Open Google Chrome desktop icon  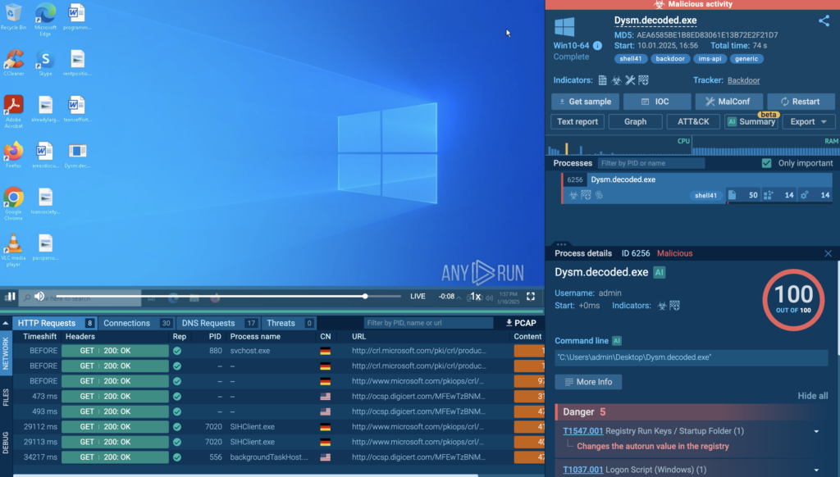(x=13, y=199)
